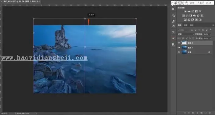Switch to the 图层 Layers tab
Image resolution: width=215 pixels, height=115 pixels.
coord(180,25)
